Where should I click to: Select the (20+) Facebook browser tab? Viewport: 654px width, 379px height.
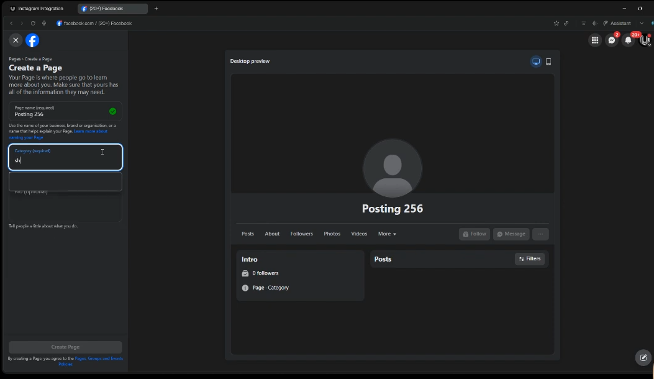coord(112,8)
